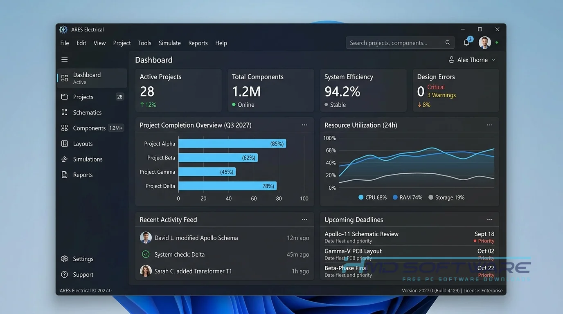Click the Projects count badge 28
Viewport: 563px width, 314px height.
[119, 97]
